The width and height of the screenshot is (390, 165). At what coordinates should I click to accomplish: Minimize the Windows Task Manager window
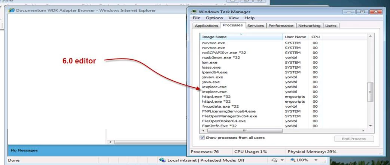tap(349, 12)
